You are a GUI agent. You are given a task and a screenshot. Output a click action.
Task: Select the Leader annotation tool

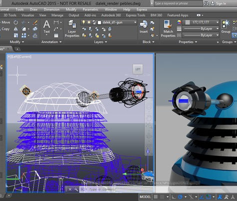[56, 29]
